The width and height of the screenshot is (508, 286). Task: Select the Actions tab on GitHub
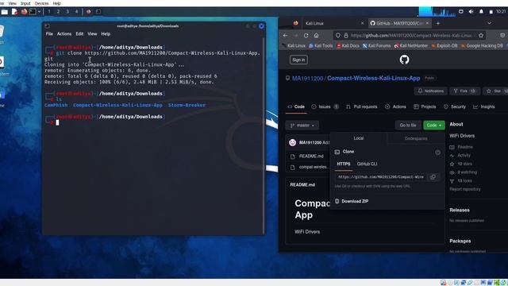coord(395,106)
